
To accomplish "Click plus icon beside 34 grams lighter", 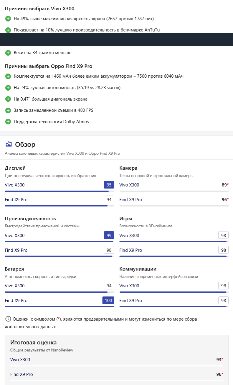I will click(8, 53).
